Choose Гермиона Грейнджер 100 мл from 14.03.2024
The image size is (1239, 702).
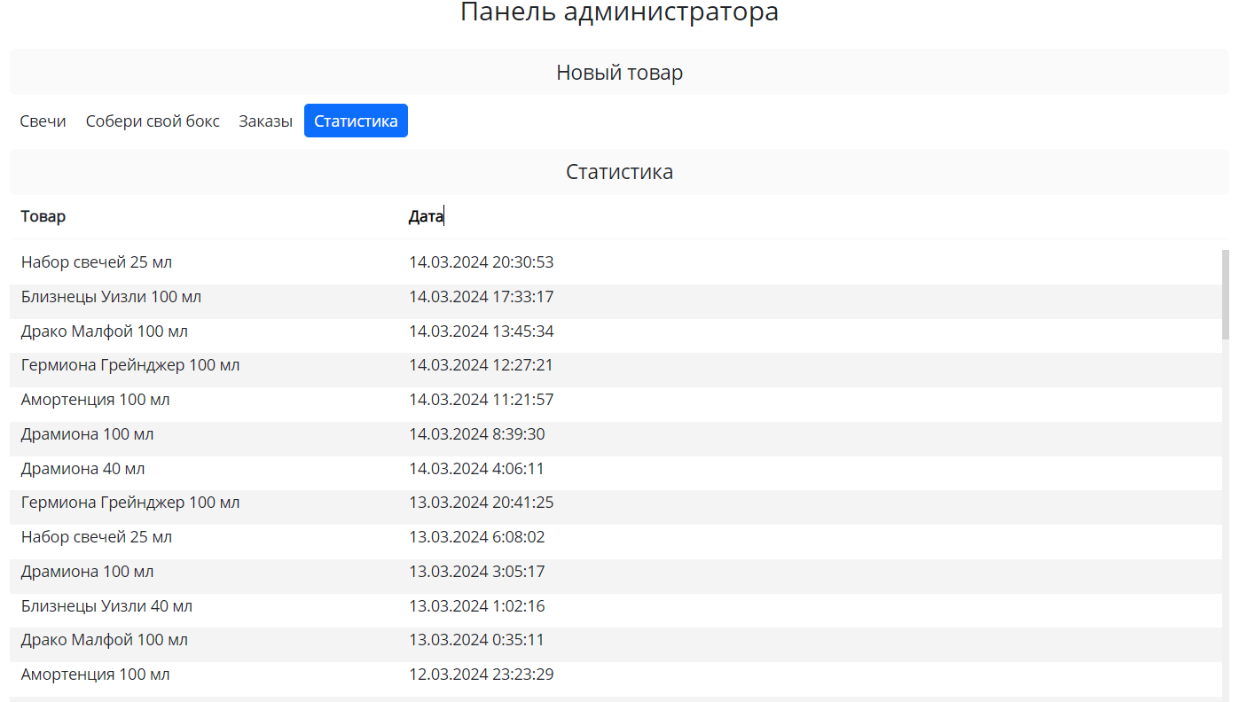tap(130, 365)
